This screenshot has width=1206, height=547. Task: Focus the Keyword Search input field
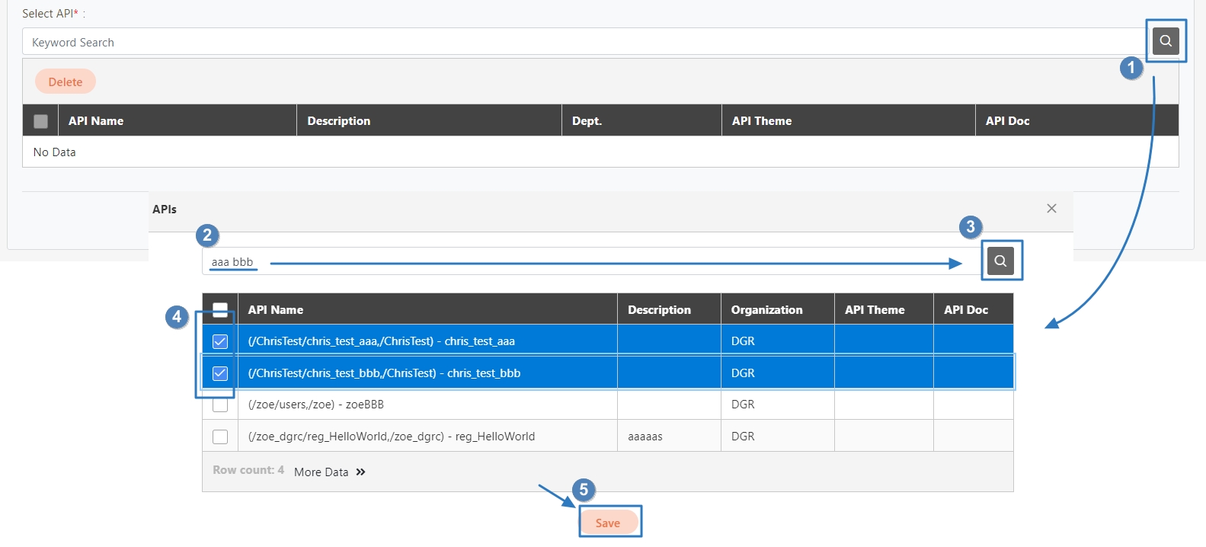[x=579, y=42]
